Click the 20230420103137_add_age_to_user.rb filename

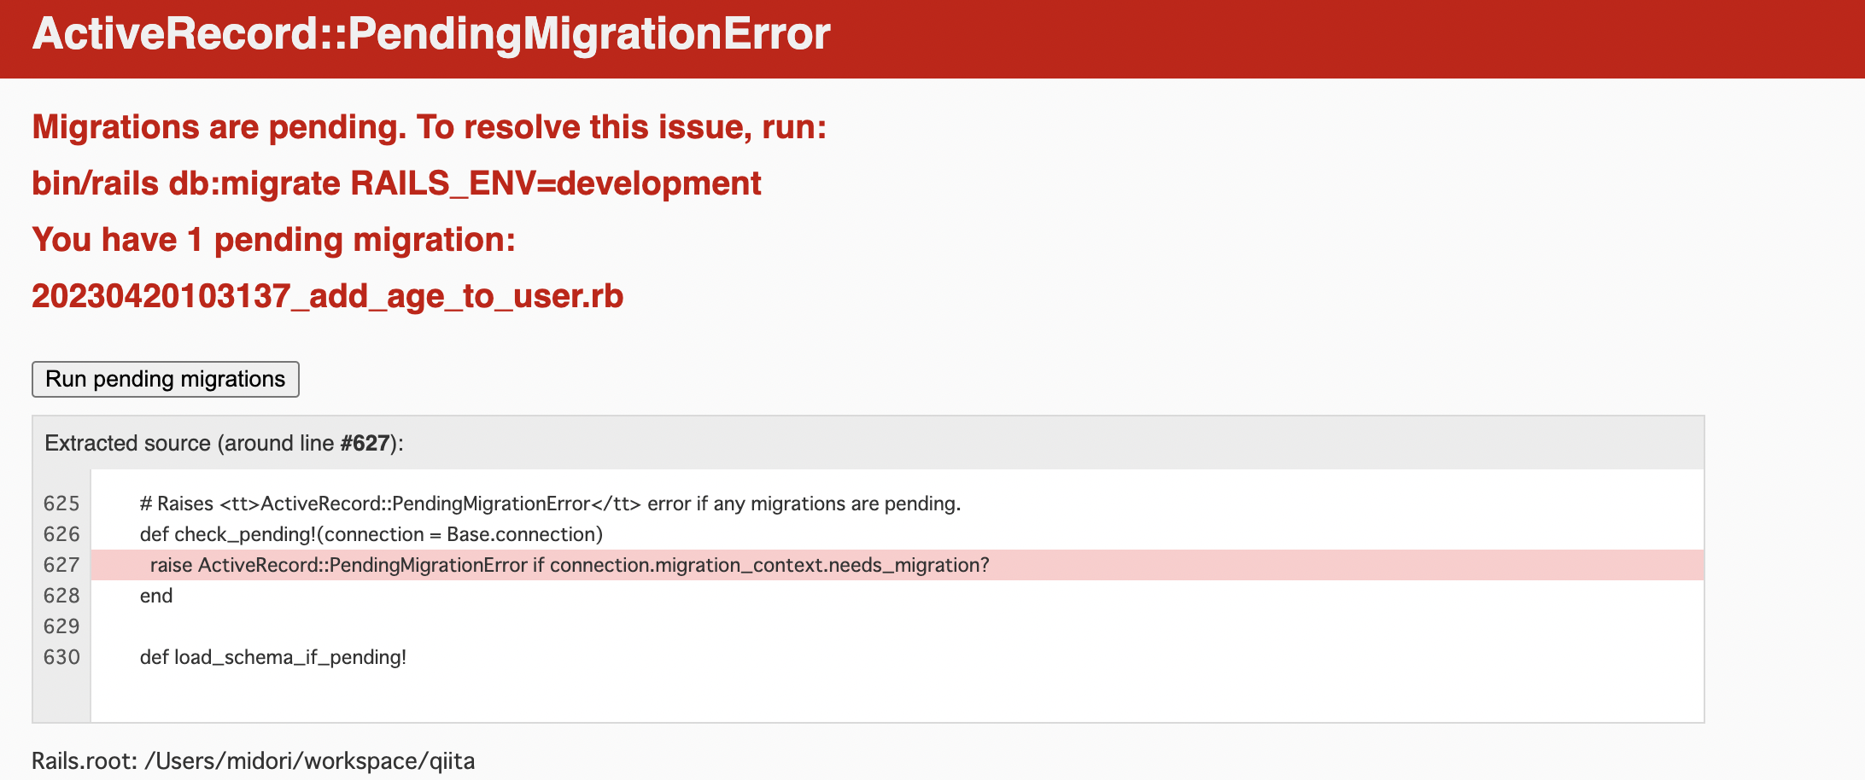[328, 296]
